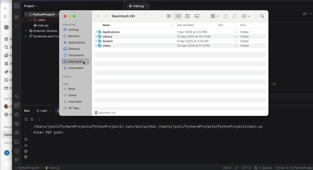The height and width of the screenshot is (170, 313).
Task: Print the Run console output
Action: pos(26,151)
